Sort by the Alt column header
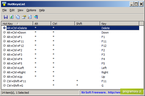 [42, 24]
